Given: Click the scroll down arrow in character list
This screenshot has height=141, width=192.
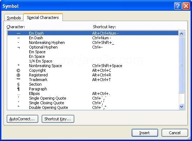Looking at the screenshot, I should point(181,106).
